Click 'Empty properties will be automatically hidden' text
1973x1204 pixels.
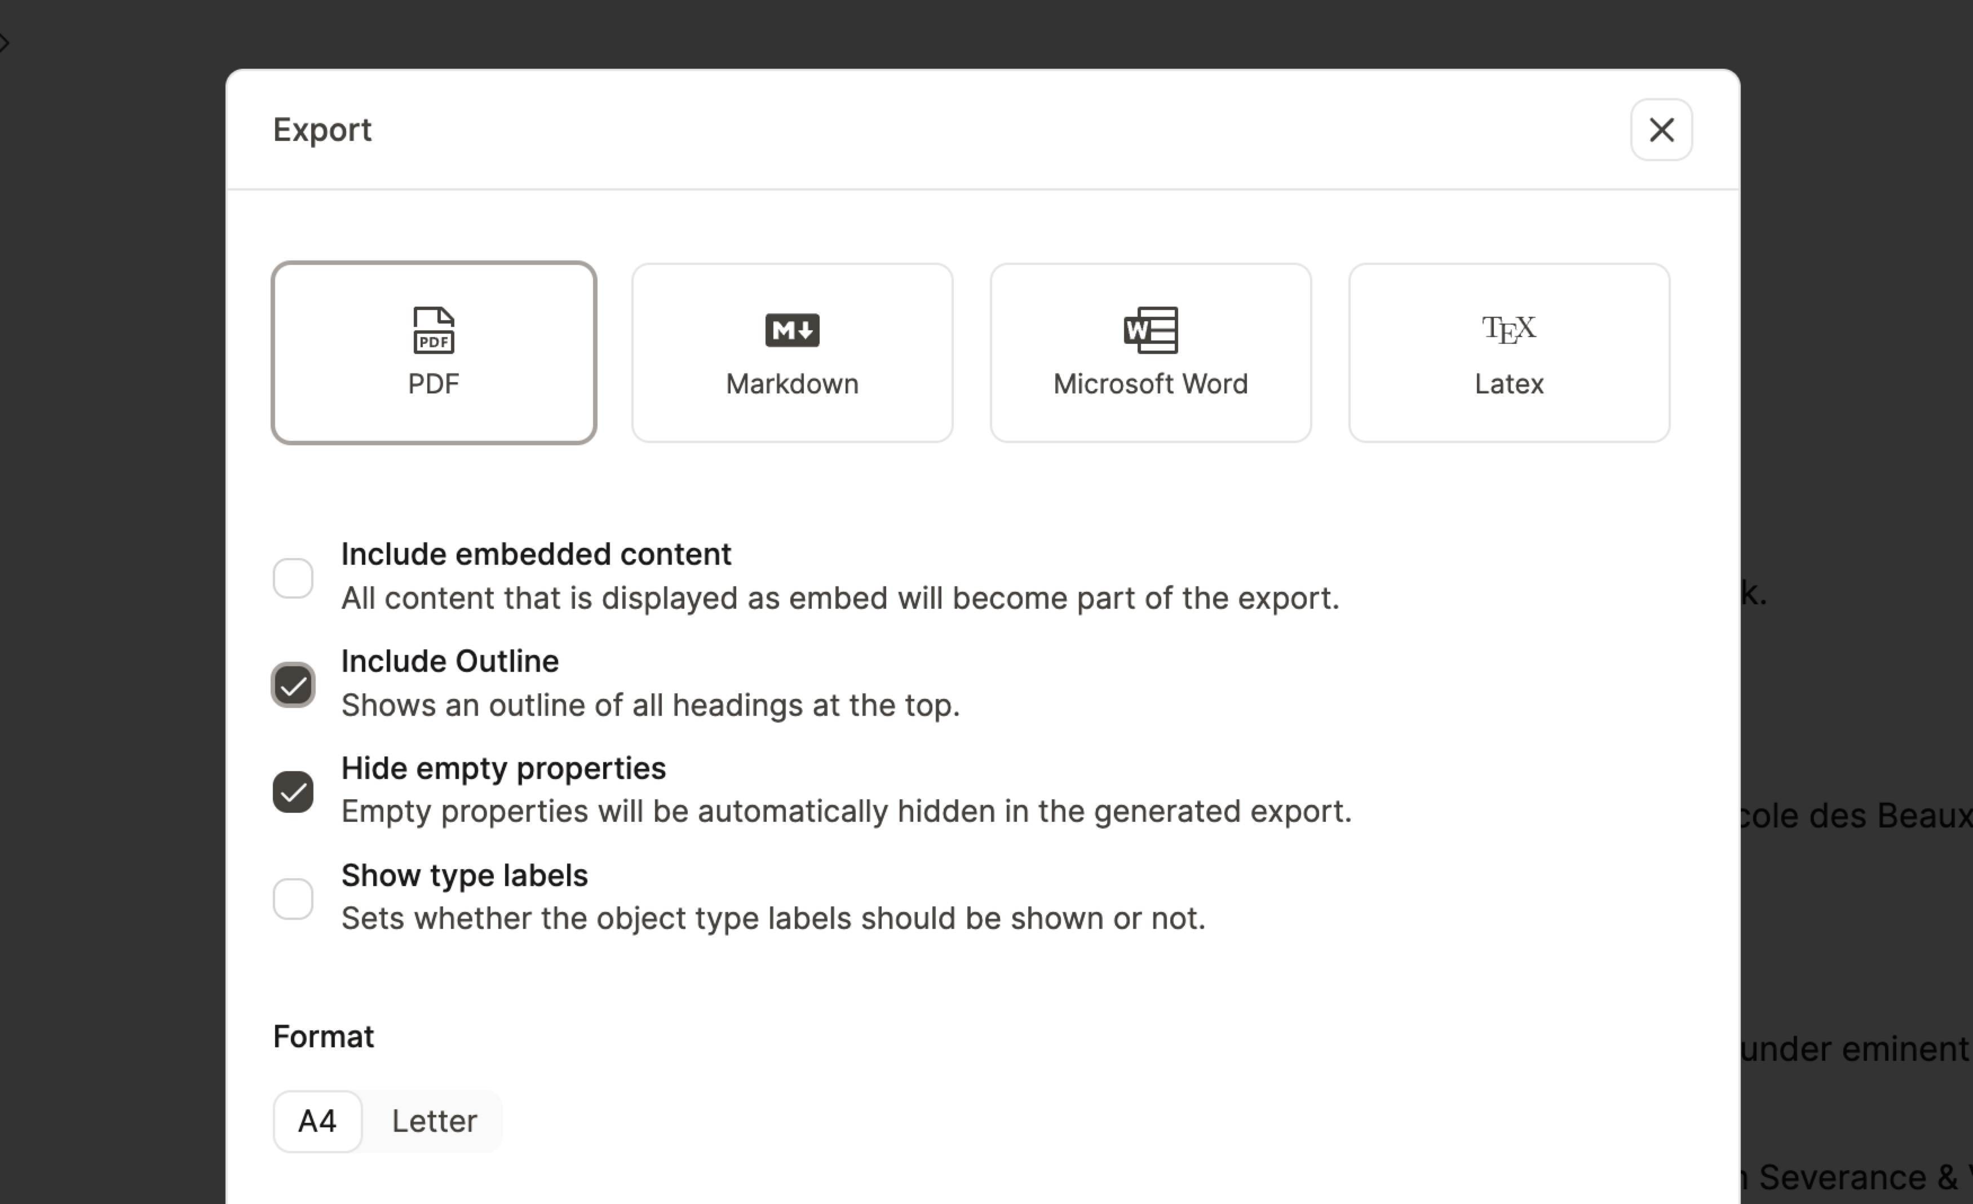point(846,812)
